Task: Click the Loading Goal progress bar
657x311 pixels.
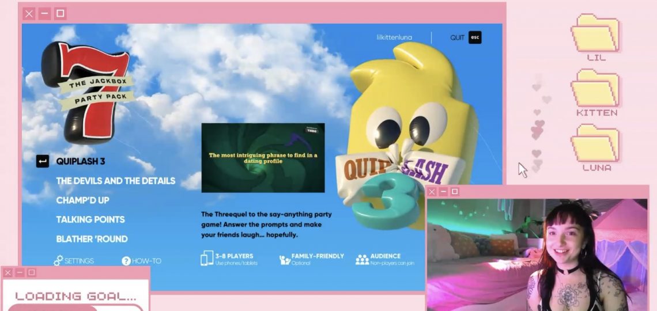Action: point(75,308)
